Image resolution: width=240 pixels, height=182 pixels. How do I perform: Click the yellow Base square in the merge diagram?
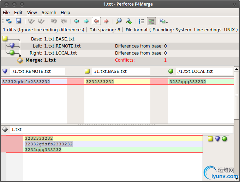tap(5, 38)
